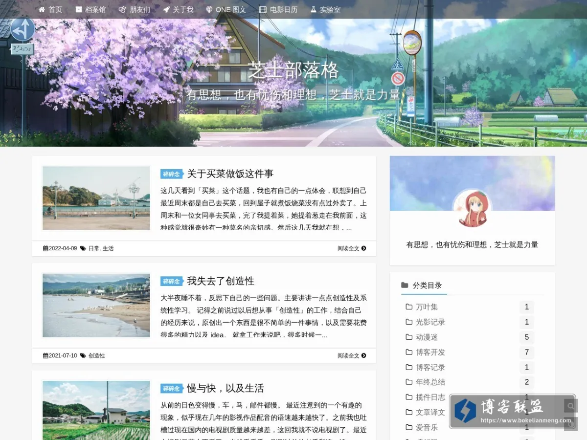This screenshot has width=587, height=440.
Task: Click the count 2 beside 年终总结
Action: tap(527, 382)
